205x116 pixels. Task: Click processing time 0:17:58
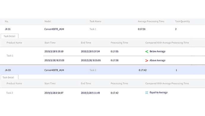[114, 60]
